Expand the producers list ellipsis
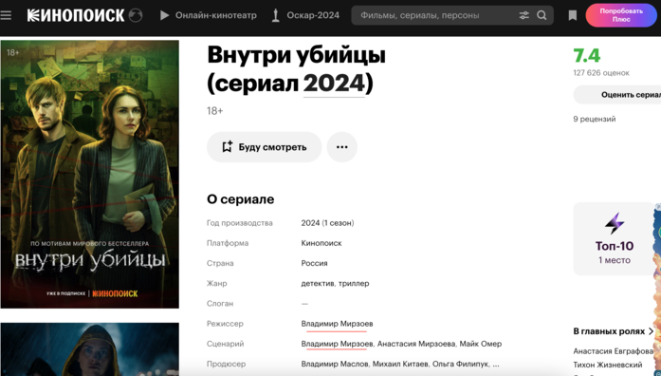The image size is (661, 376). [x=496, y=364]
